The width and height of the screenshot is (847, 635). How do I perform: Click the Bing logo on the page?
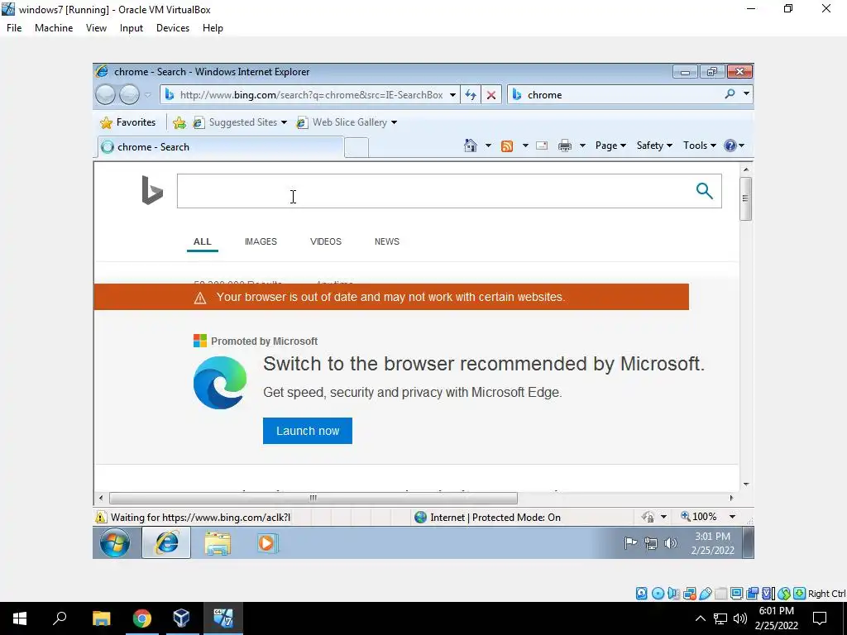(x=152, y=190)
